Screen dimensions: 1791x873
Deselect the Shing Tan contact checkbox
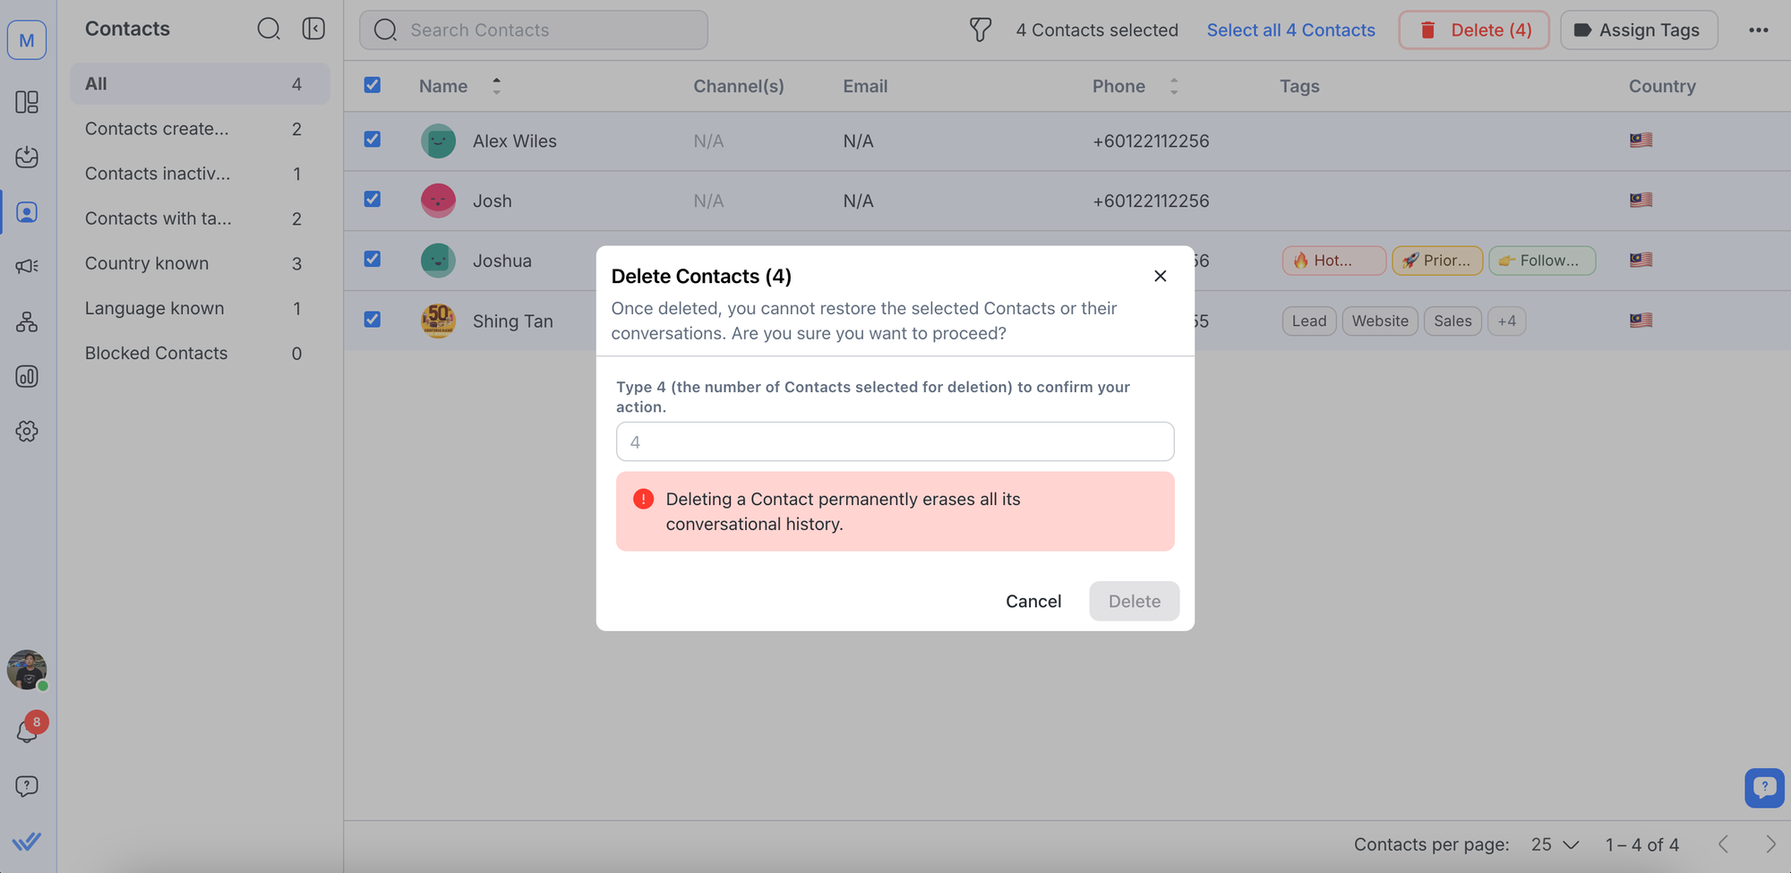point(373,320)
